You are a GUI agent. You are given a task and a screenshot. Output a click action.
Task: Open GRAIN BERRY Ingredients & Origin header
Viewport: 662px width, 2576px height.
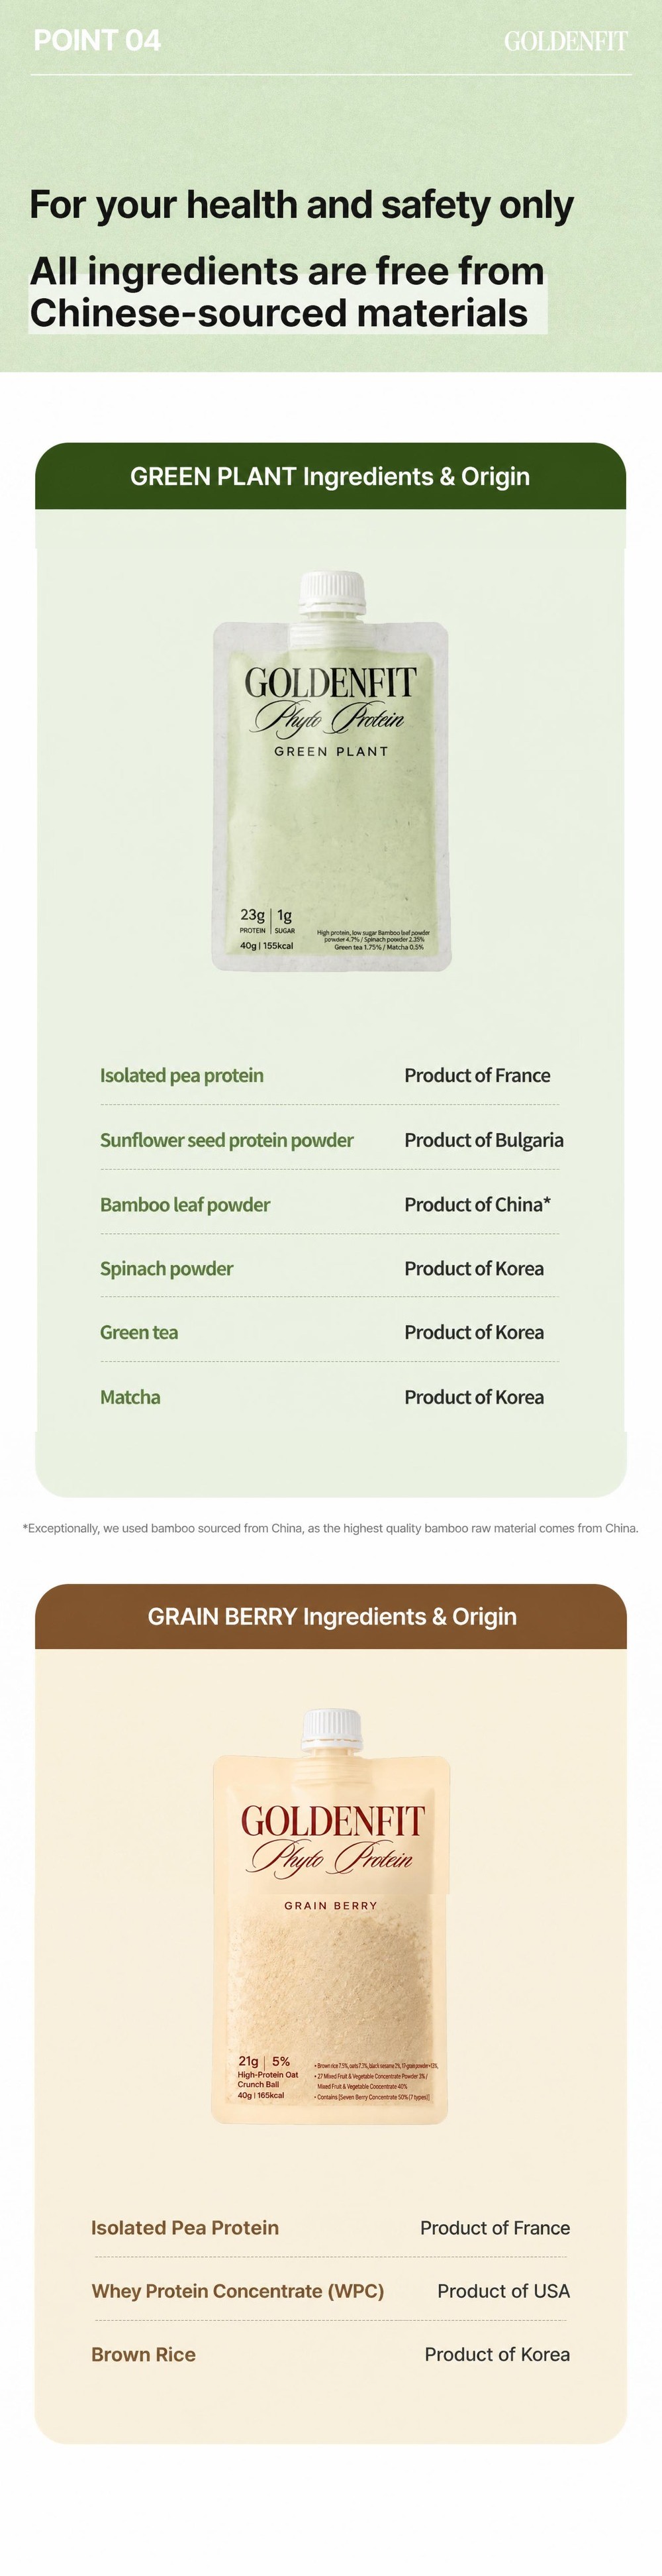[330, 1617]
